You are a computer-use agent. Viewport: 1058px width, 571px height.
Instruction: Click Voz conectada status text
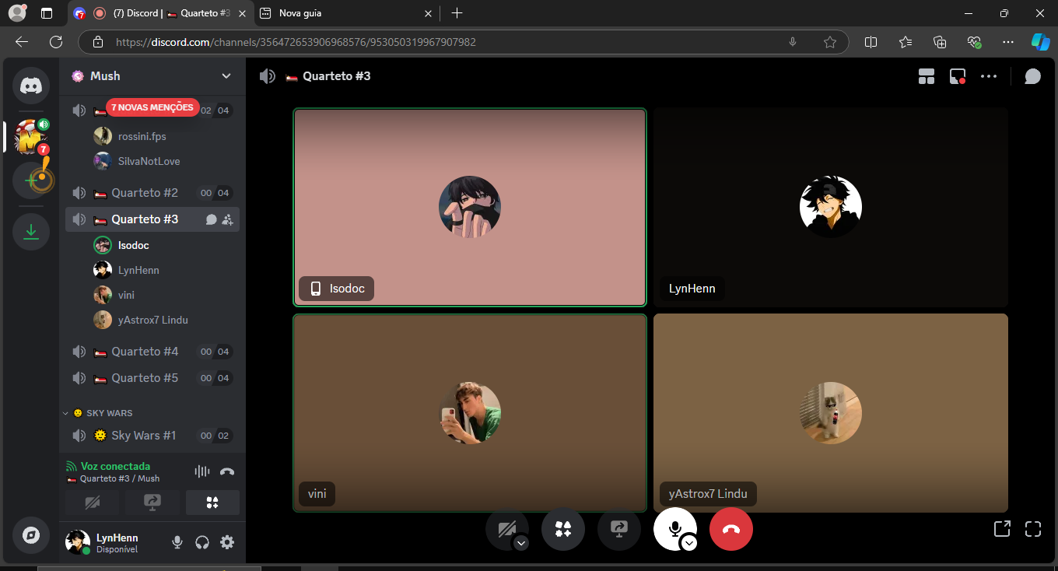(x=115, y=466)
